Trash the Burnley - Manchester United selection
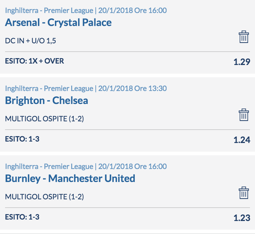The width and height of the screenshot is (255, 234). click(x=243, y=193)
